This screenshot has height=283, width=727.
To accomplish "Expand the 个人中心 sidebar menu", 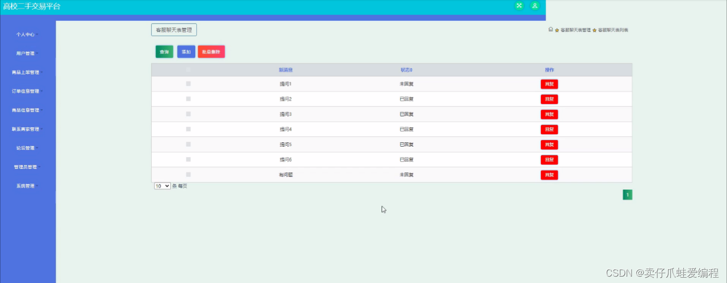I will 27,34.
